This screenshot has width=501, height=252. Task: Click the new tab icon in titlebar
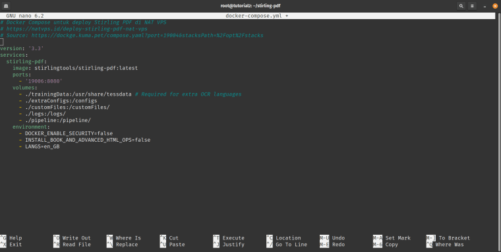coord(6,6)
